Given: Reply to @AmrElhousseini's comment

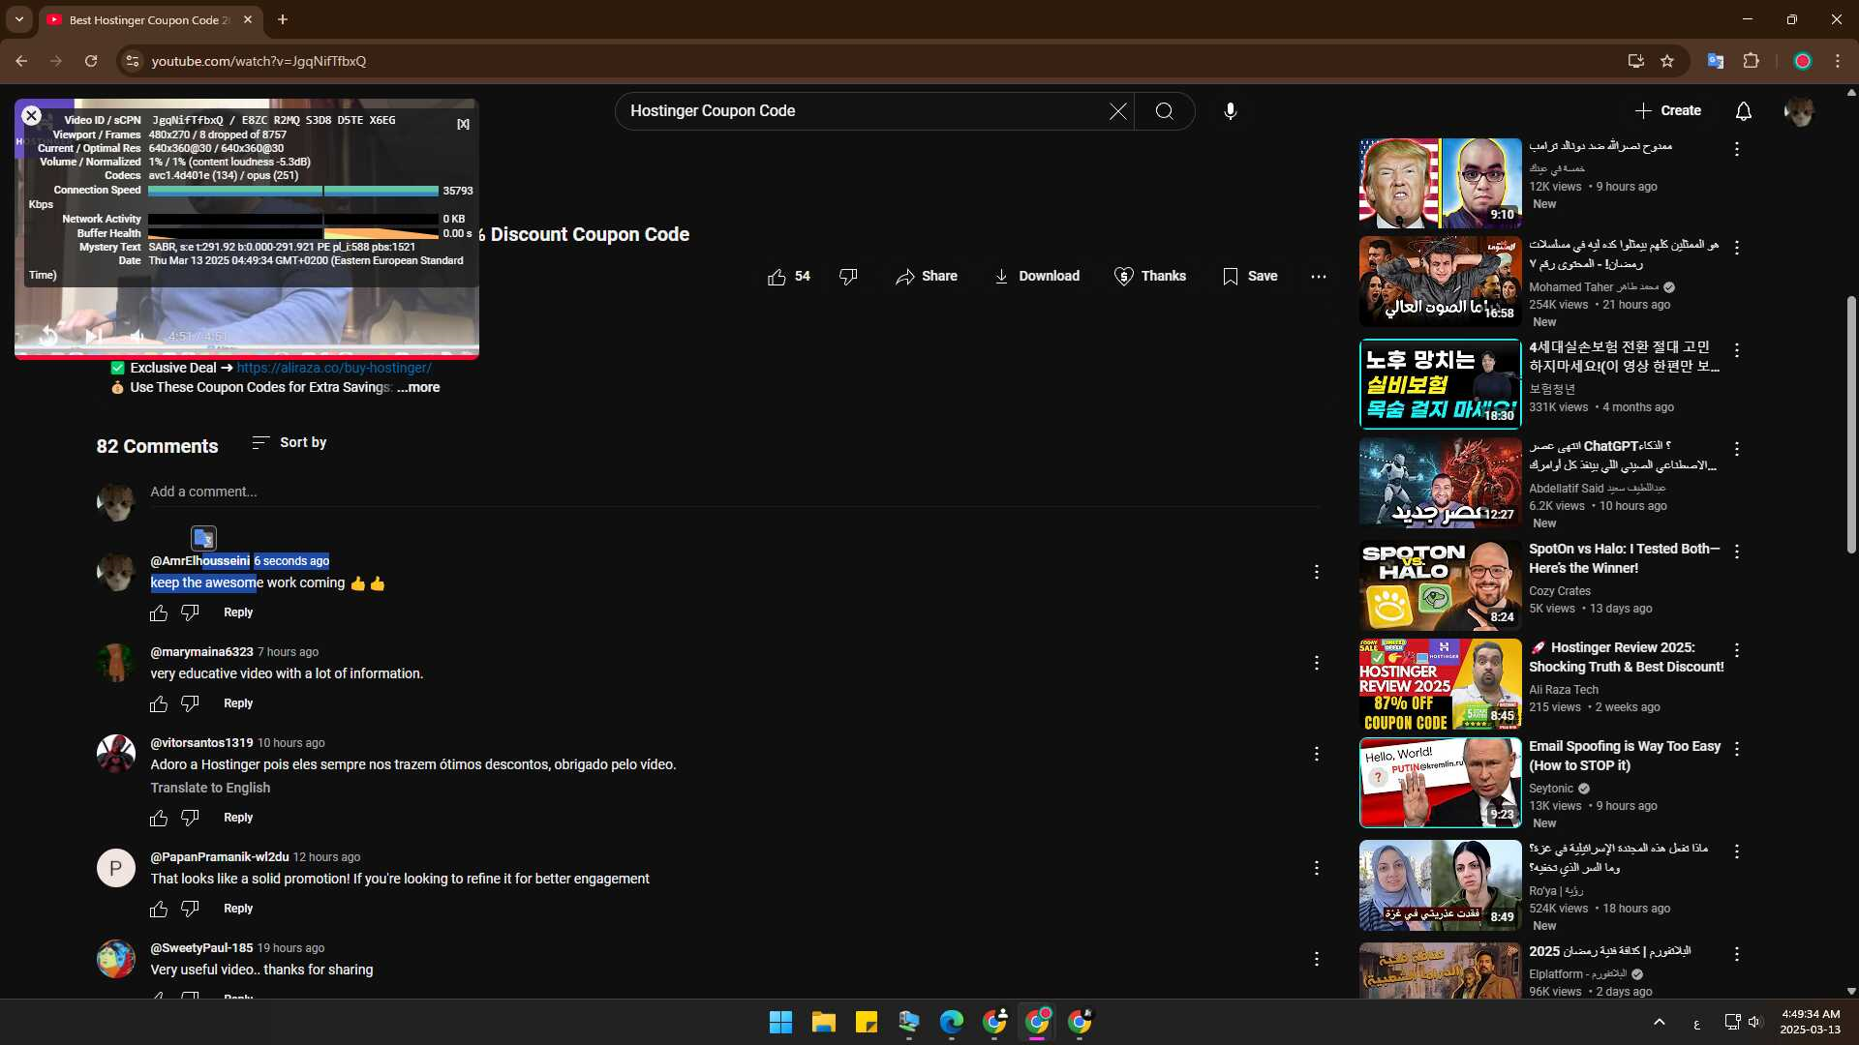Looking at the screenshot, I should (x=238, y=612).
